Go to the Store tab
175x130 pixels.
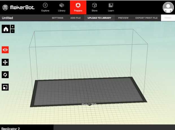(x=95, y=7)
